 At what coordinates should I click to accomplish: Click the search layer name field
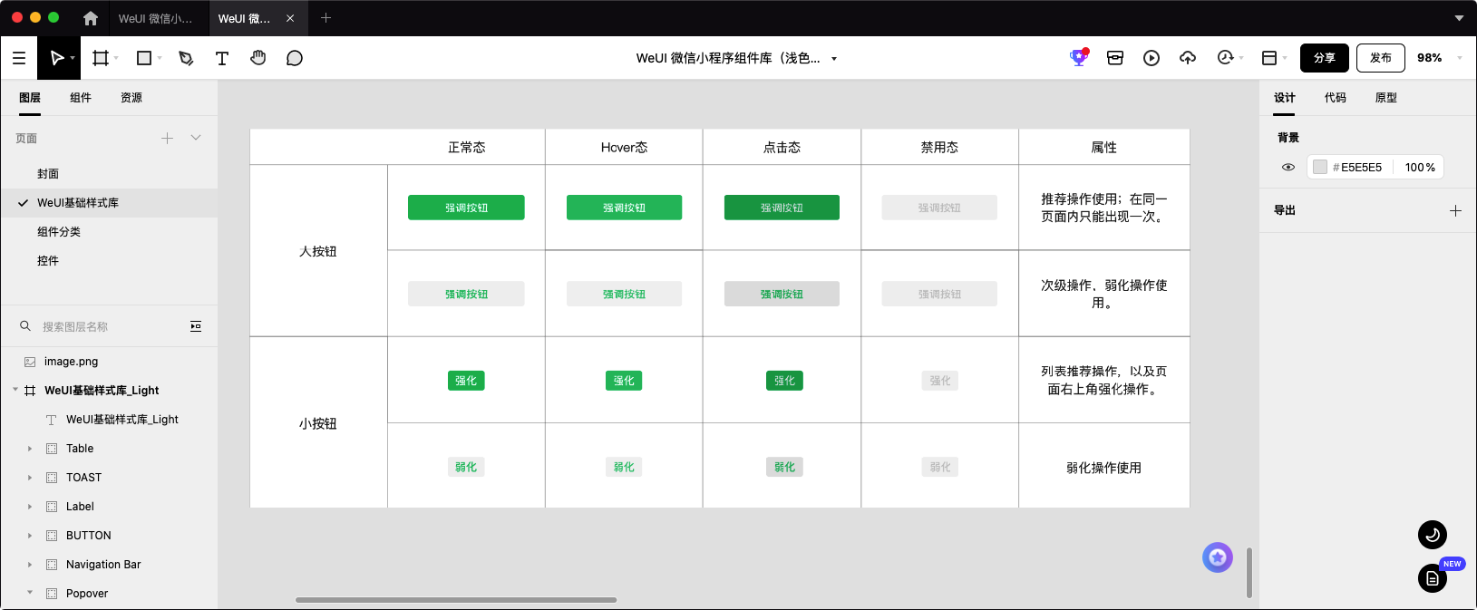(109, 326)
